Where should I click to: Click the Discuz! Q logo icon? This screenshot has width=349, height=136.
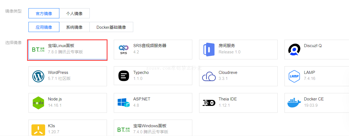click(294, 50)
